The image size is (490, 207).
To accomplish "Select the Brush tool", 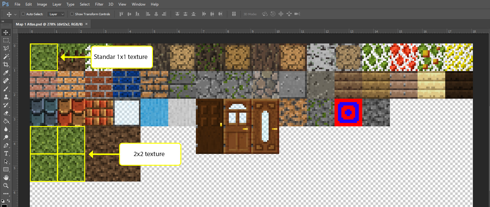I will coord(6,89).
